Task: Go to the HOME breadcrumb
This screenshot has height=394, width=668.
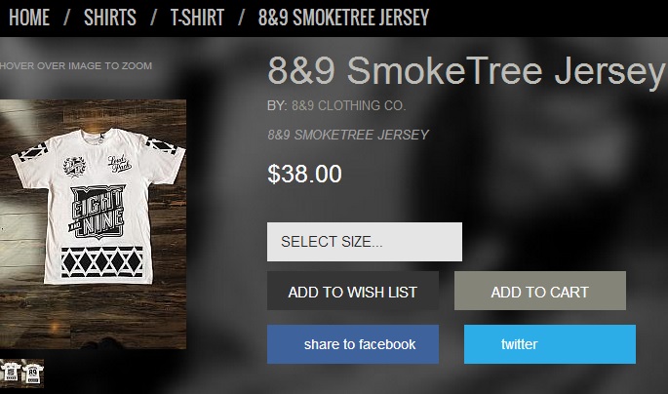Action: point(29,18)
